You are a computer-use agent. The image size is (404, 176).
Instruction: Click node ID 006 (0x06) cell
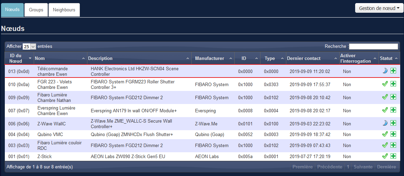point(19,124)
